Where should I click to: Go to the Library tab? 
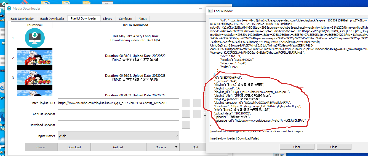tap(108, 19)
